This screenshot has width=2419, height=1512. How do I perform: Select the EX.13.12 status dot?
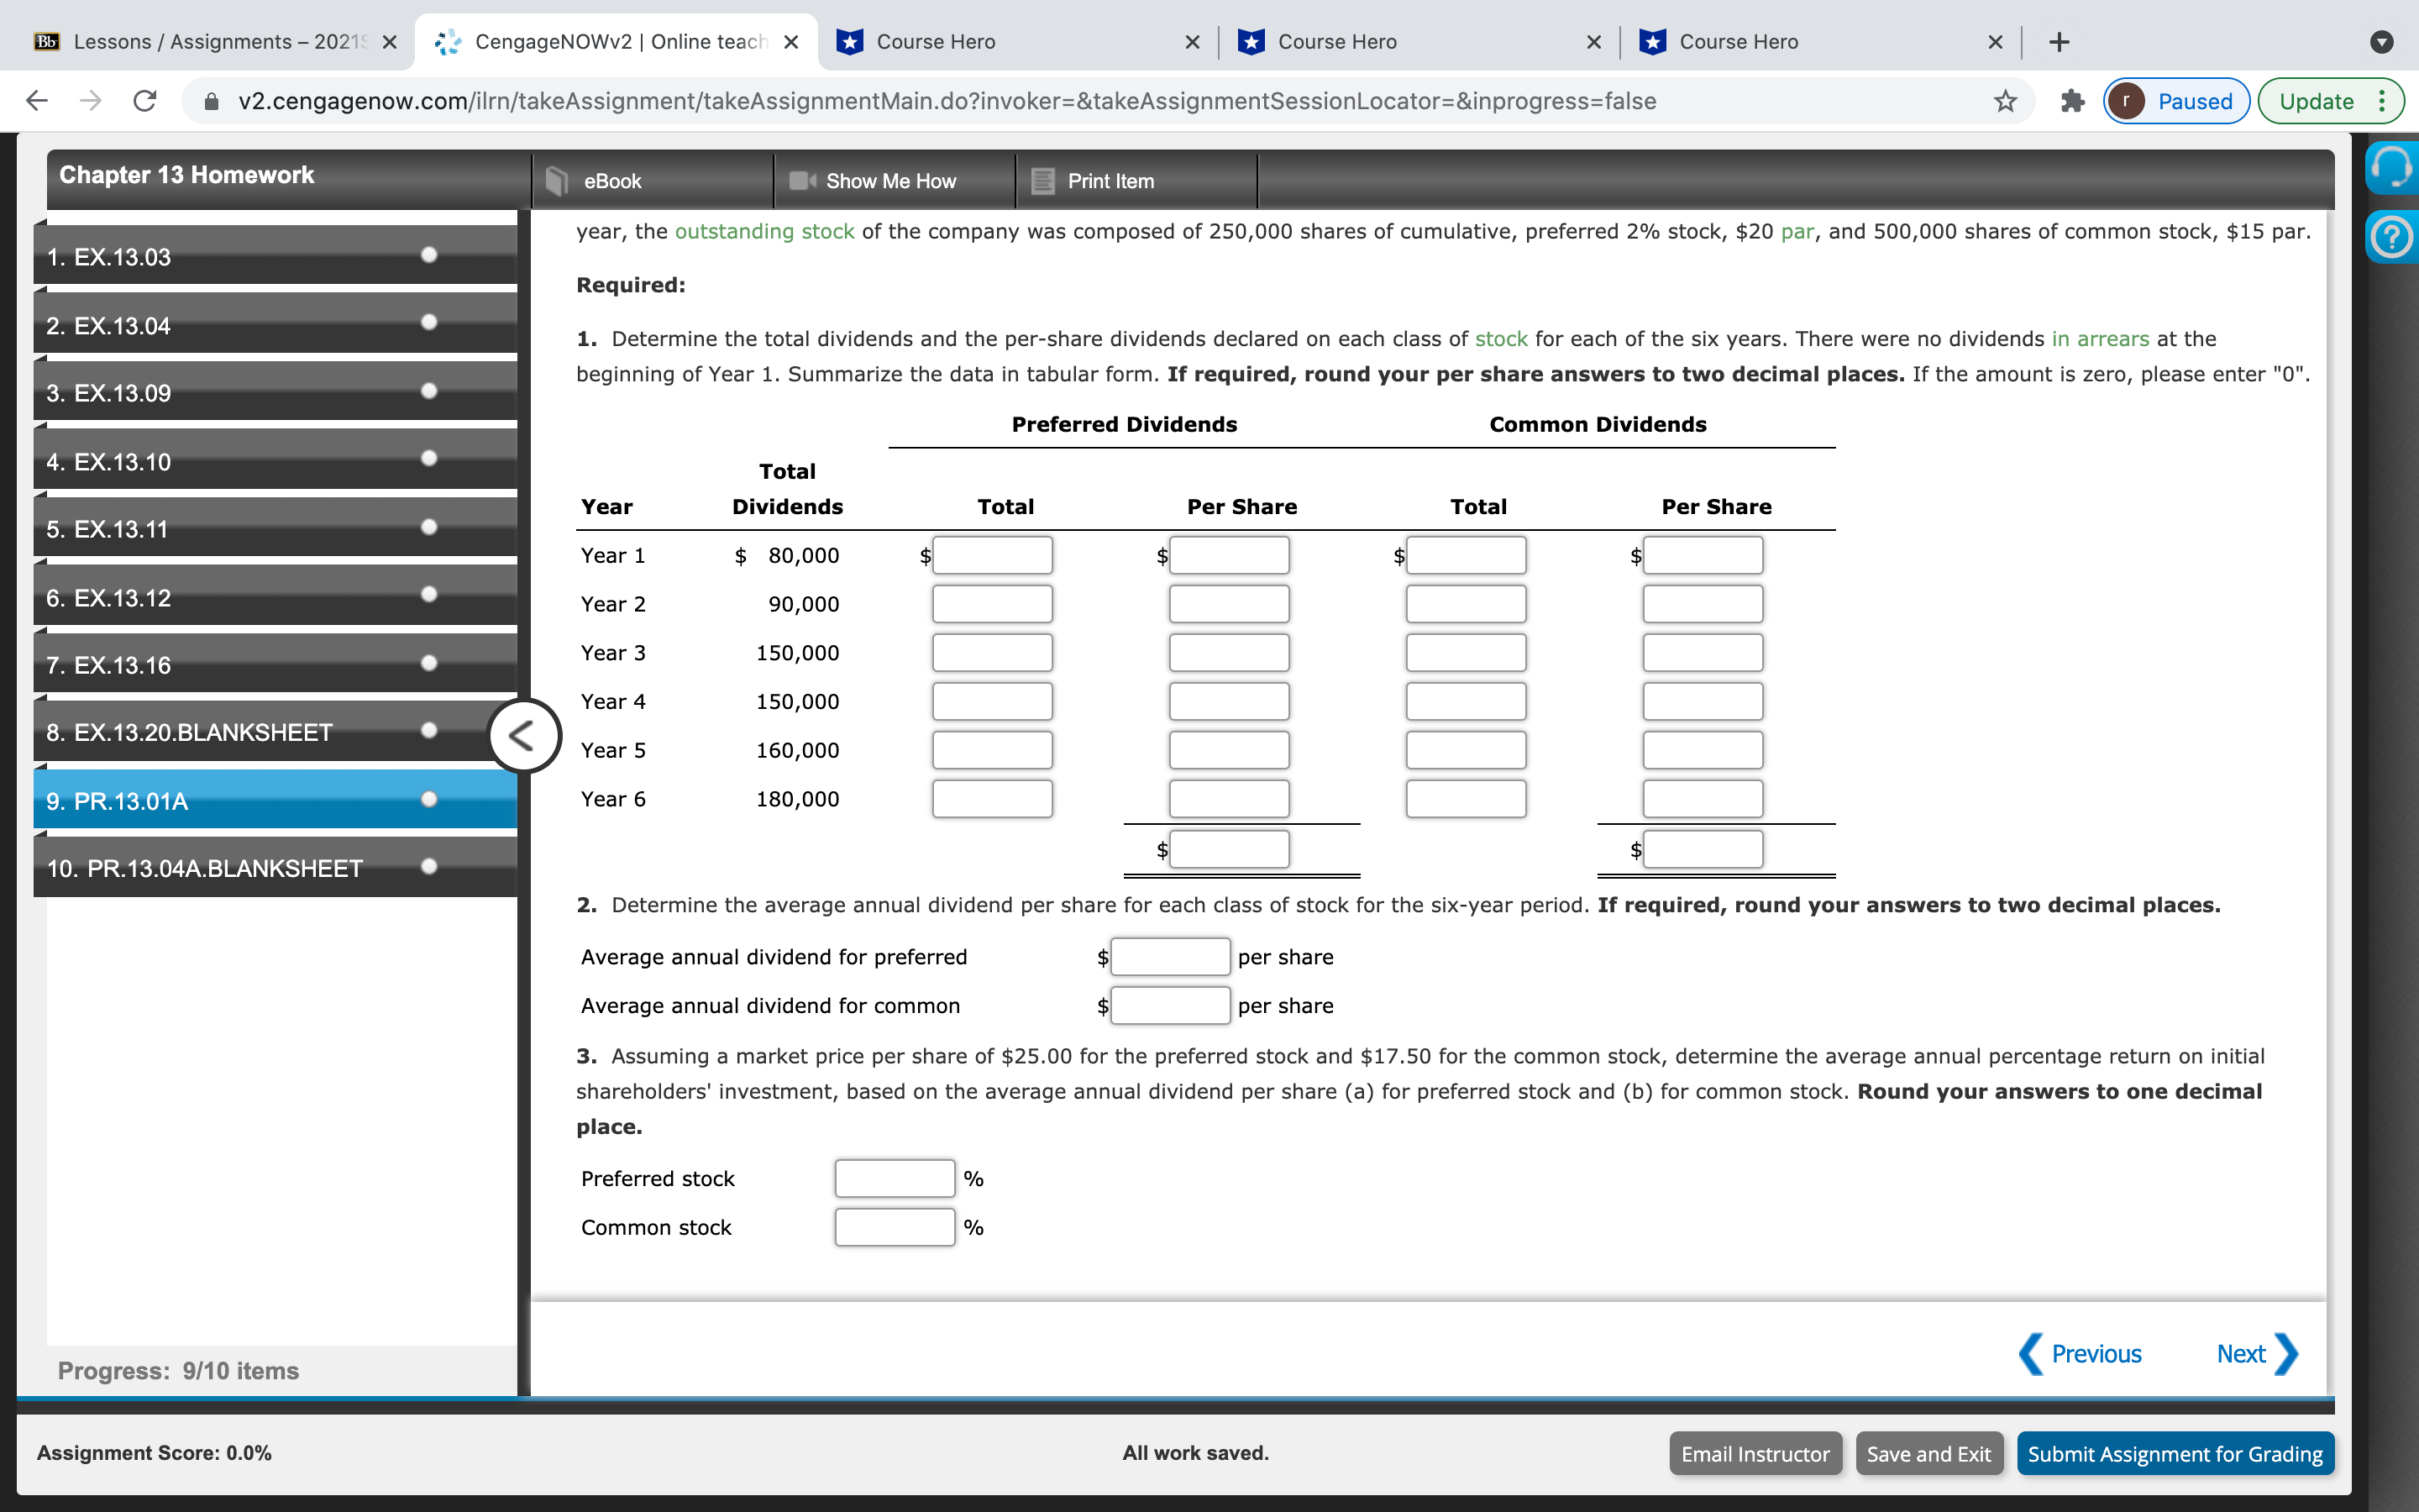pos(429,595)
